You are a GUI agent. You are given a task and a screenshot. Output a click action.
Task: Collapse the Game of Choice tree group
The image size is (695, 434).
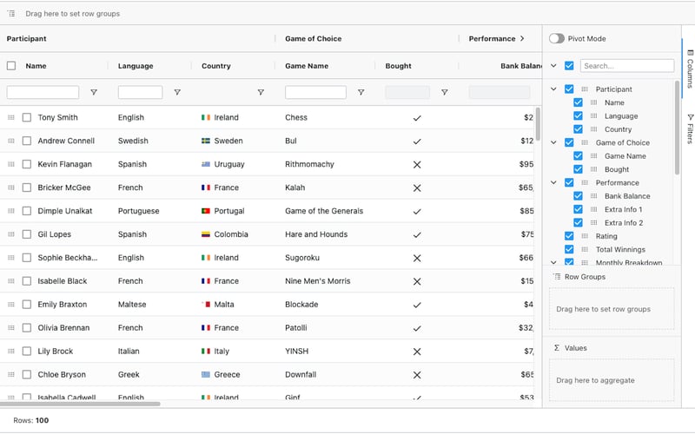[x=554, y=142]
